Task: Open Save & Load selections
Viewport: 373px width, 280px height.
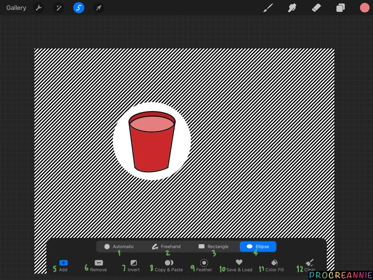Action: (239, 263)
